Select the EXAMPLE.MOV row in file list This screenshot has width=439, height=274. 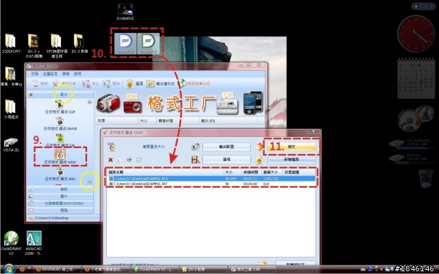pyautogui.click(x=212, y=178)
